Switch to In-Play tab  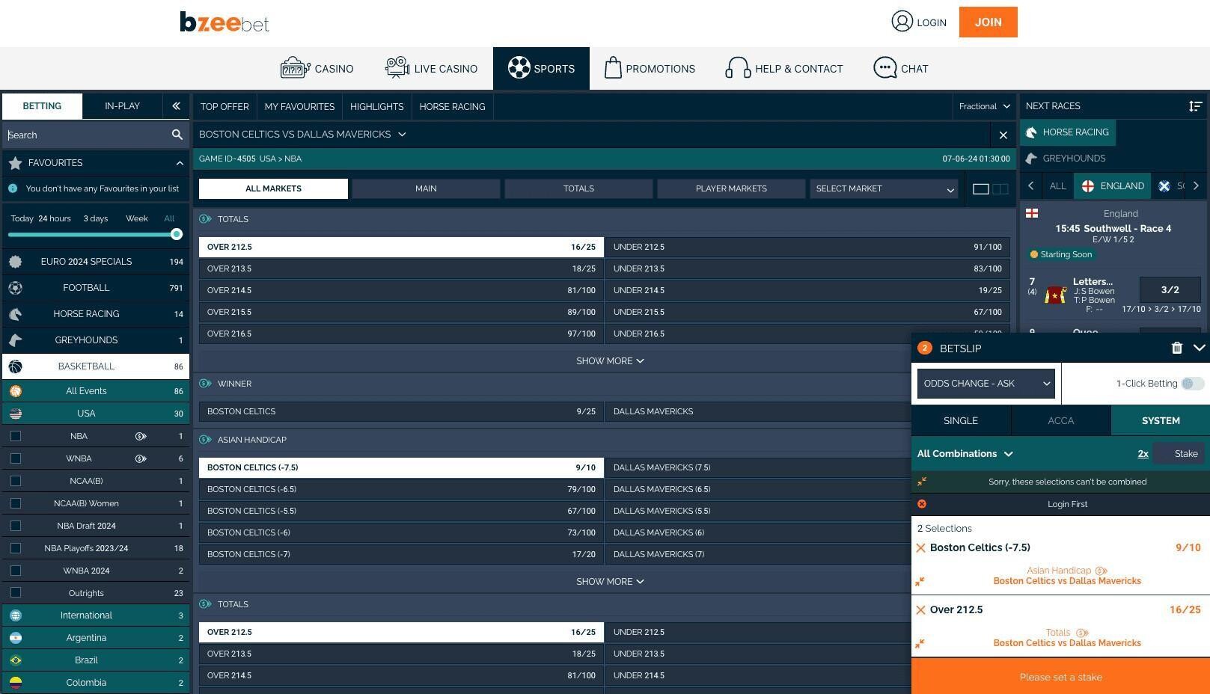122,106
